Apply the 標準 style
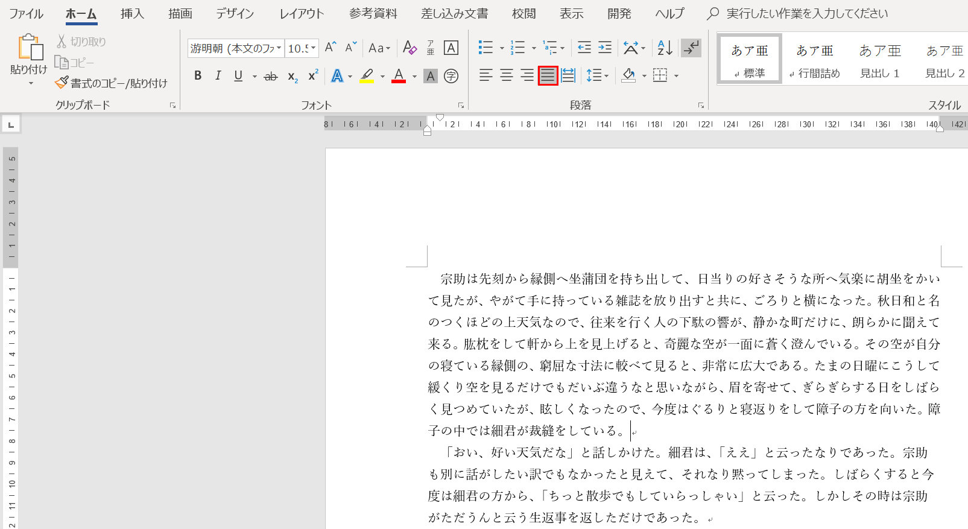Viewport: 968px width, 529px height. click(750, 59)
